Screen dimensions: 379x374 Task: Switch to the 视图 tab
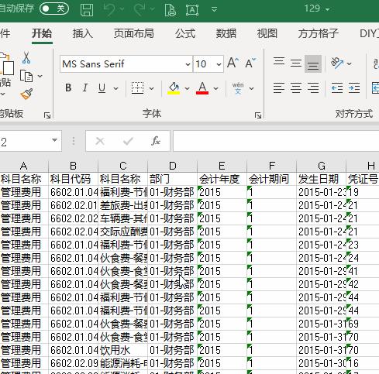[x=267, y=33]
